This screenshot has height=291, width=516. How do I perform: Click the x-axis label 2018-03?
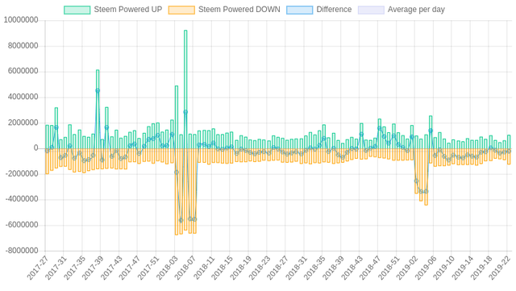pos(167,268)
